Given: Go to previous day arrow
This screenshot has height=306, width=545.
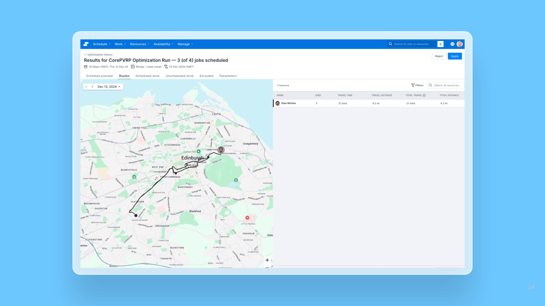Looking at the screenshot, I should click(x=86, y=87).
